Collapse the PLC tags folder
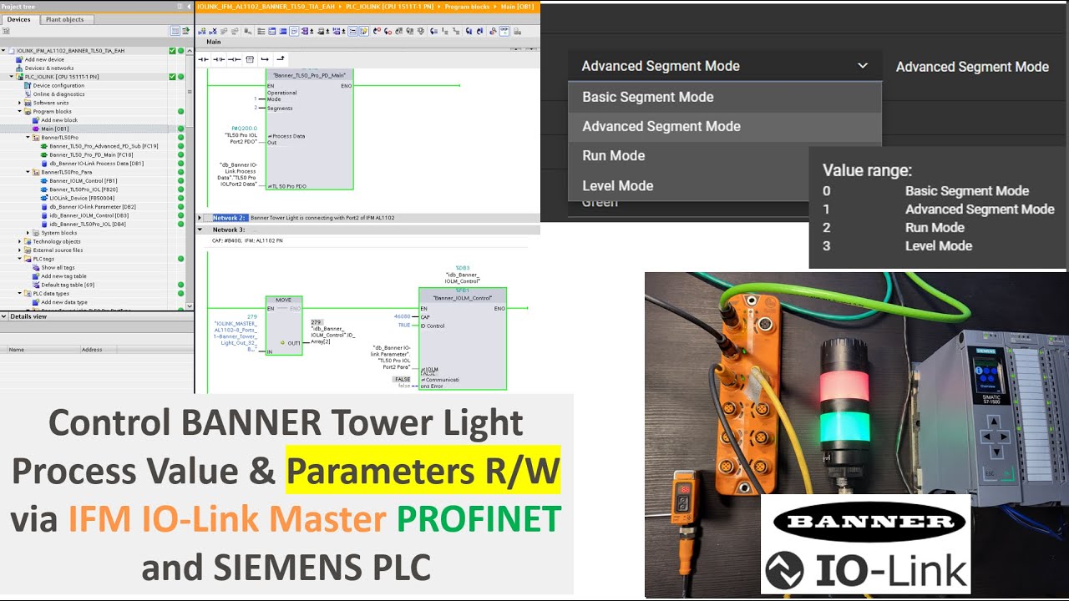Viewport: 1069px width, 601px height. [20, 259]
